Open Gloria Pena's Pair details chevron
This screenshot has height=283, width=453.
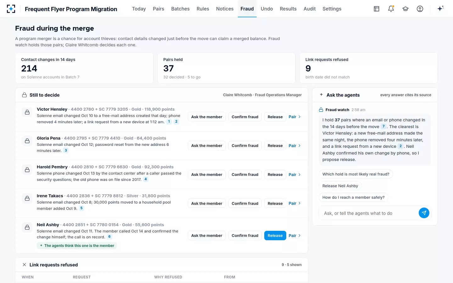299,146
